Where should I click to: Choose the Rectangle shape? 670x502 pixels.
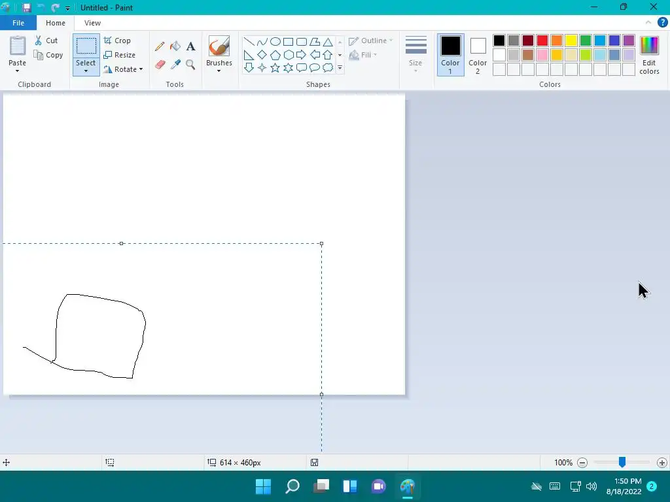(x=289, y=41)
